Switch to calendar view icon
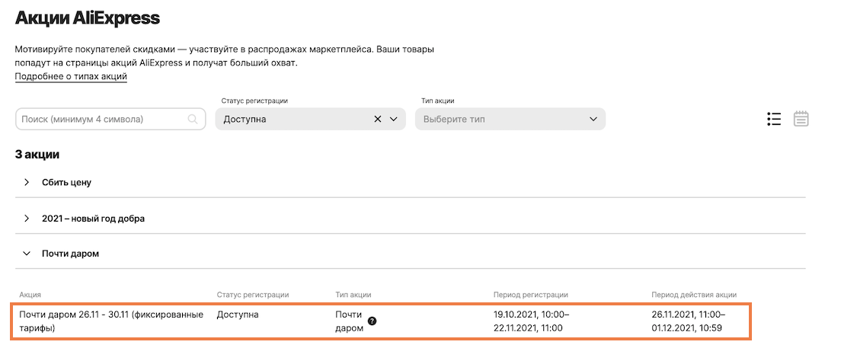Image resolution: width=841 pixels, height=345 pixels. click(801, 119)
